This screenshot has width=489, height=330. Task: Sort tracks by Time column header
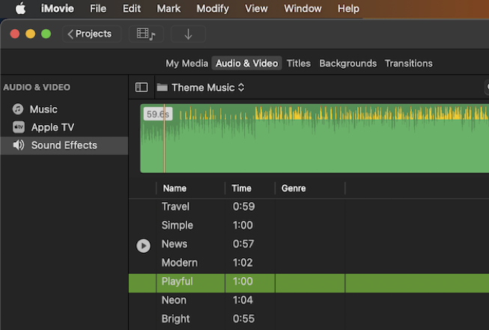(x=242, y=189)
